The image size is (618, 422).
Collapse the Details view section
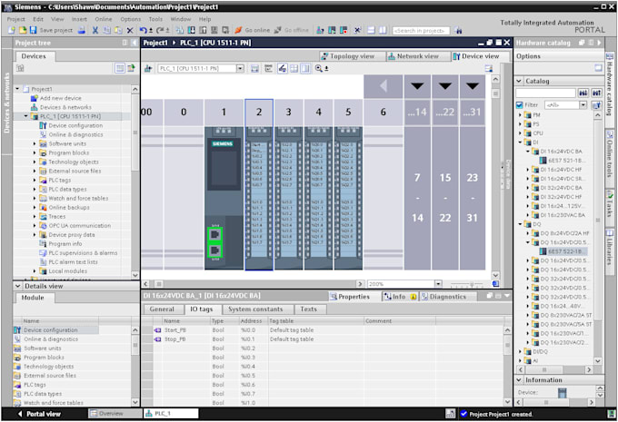[18, 286]
